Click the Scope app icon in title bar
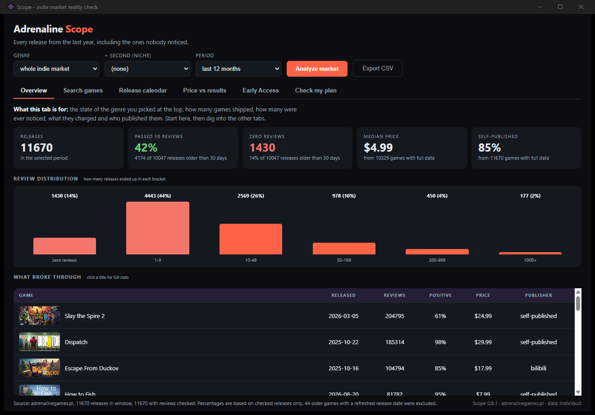This screenshot has height=415, width=595. point(11,7)
